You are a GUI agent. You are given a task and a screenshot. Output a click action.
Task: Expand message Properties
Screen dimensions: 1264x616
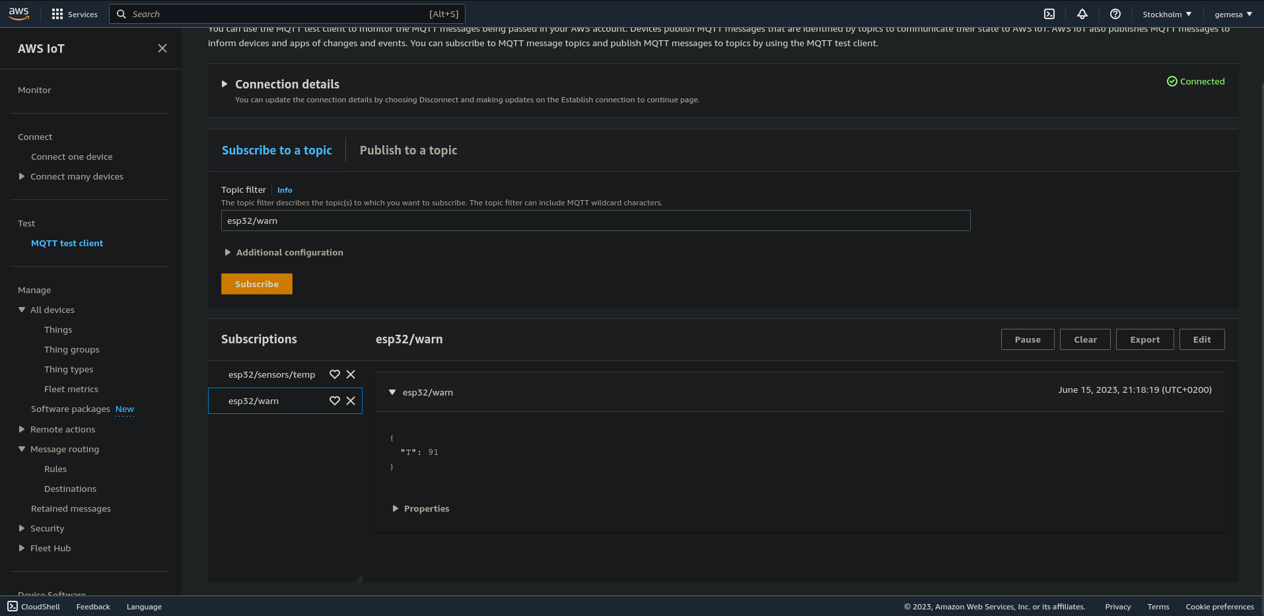coord(396,508)
